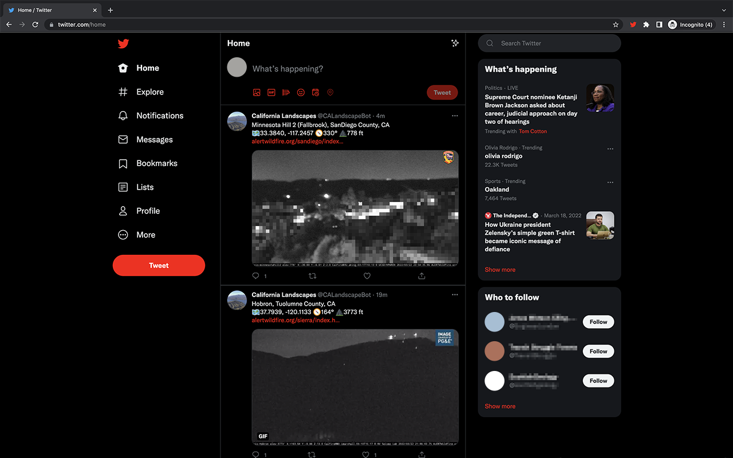Open Bookmarks in the sidebar
Image resolution: width=733 pixels, height=458 pixels.
pyautogui.click(x=148, y=164)
